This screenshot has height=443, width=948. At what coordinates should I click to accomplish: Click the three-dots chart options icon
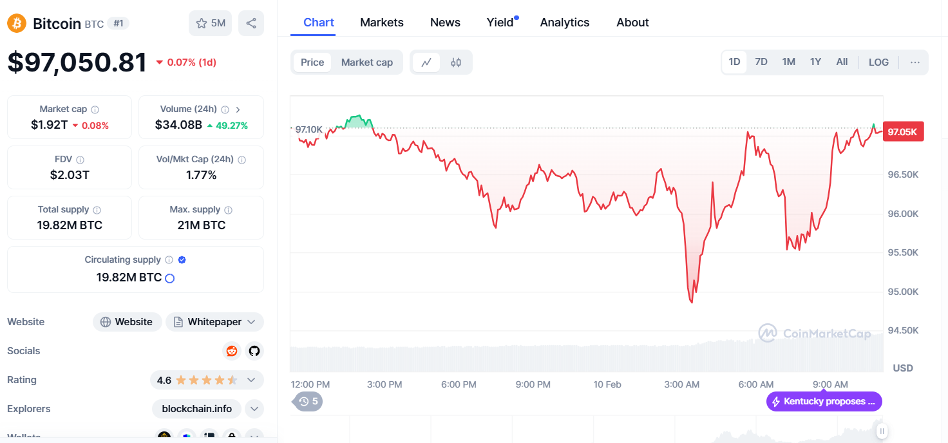[x=915, y=62]
